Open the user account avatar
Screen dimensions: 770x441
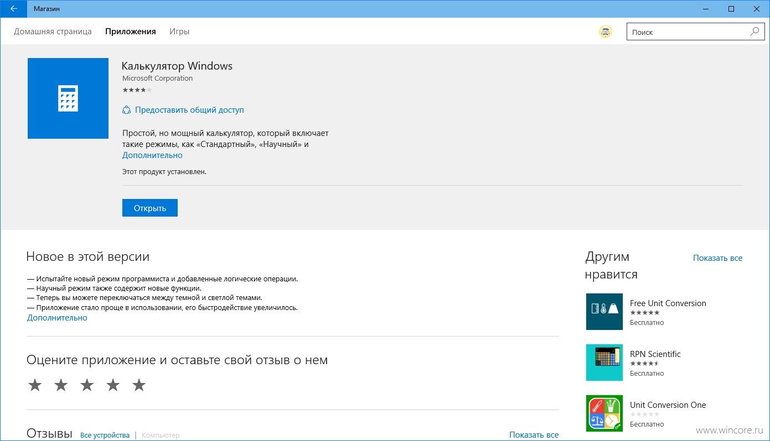pyautogui.click(x=606, y=32)
